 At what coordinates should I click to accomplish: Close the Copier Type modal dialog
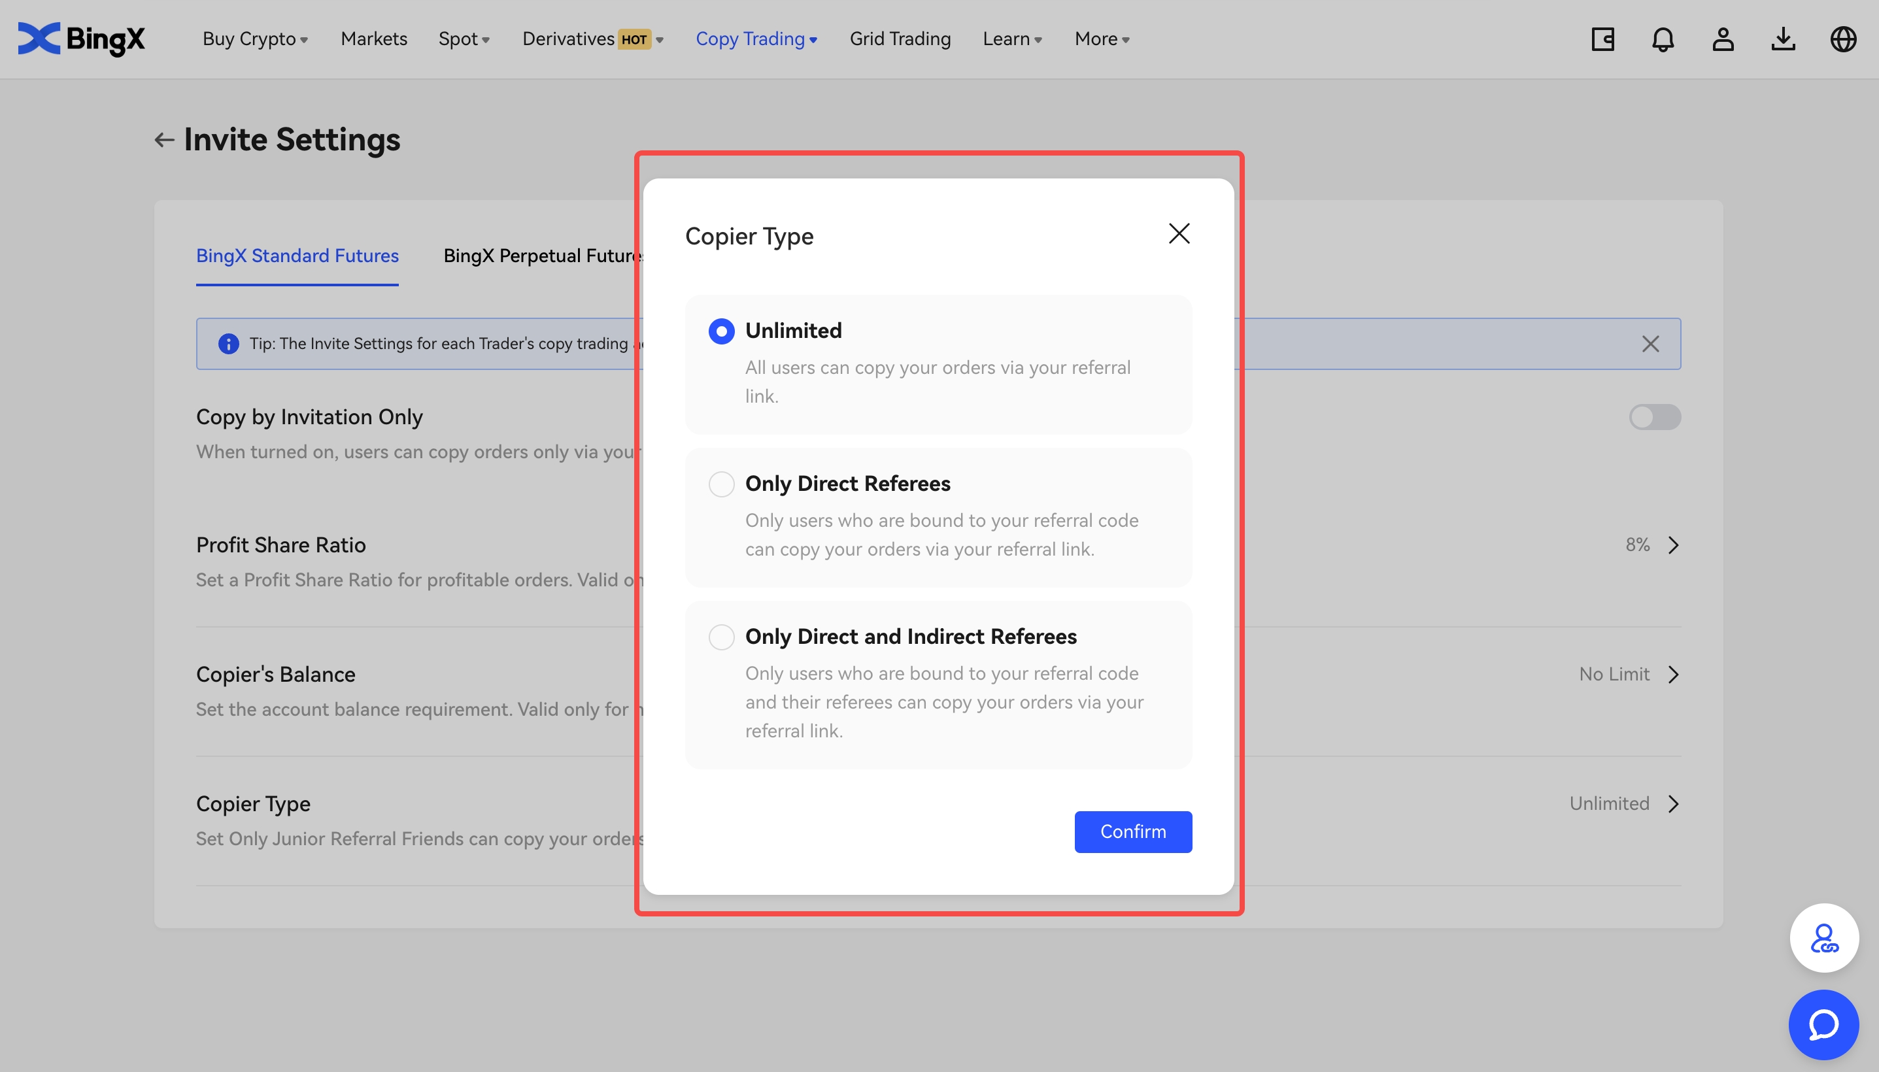[1179, 233]
